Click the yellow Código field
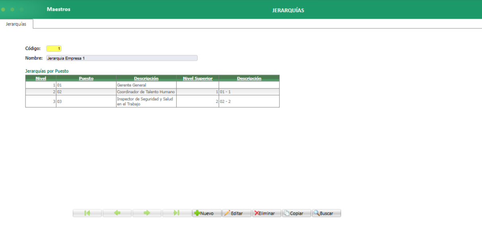This screenshot has height=229, width=482. (54, 48)
